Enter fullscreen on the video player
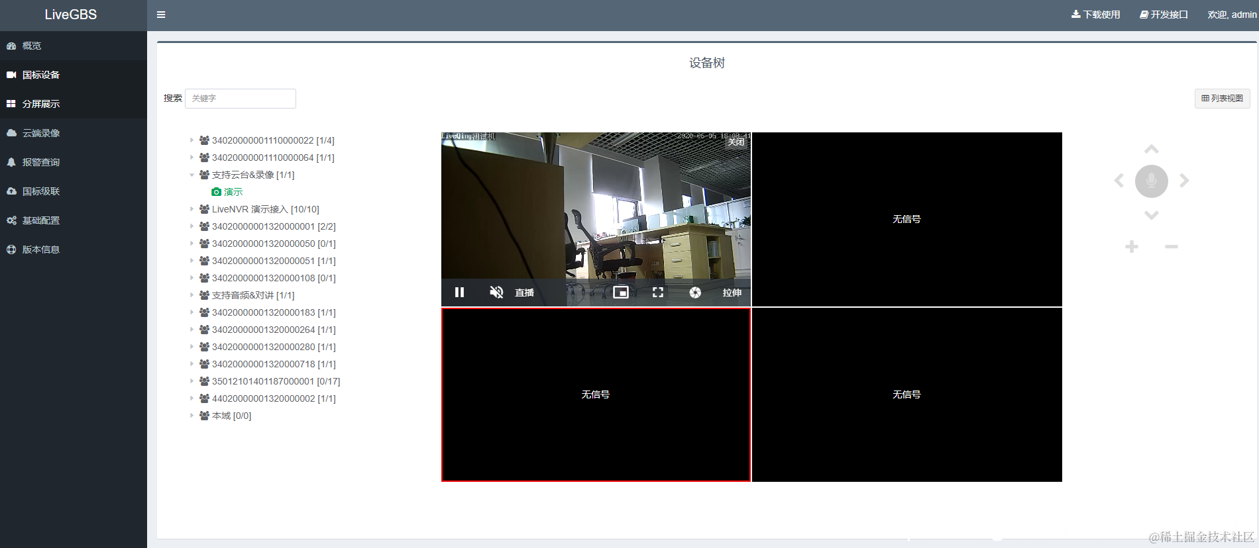 coord(658,292)
